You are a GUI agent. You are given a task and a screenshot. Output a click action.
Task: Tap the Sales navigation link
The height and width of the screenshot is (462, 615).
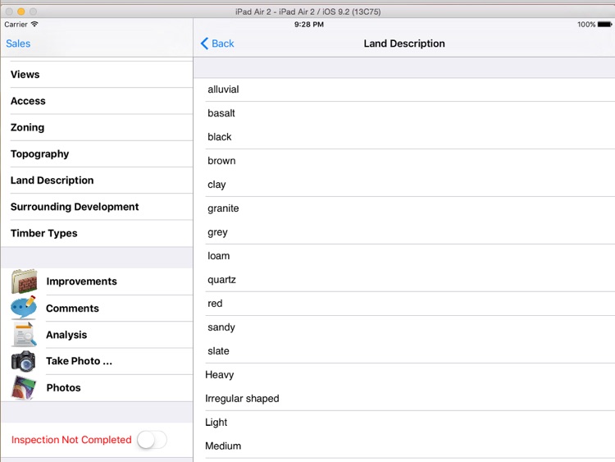coord(18,43)
